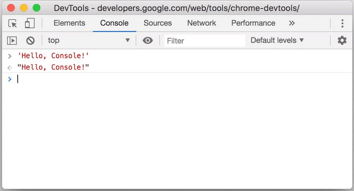Show the console sidebar panel
The height and width of the screenshot is (191, 354).
tap(12, 40)
